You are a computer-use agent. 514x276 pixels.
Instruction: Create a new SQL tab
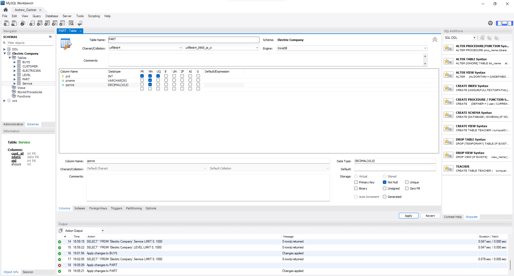pyautogui.click(x=6, y=23)
